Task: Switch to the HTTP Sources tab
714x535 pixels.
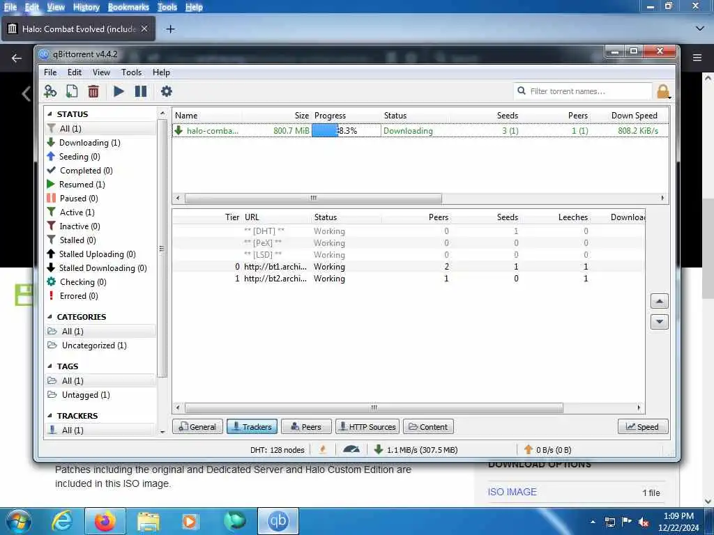Action: tap(367, 427)
